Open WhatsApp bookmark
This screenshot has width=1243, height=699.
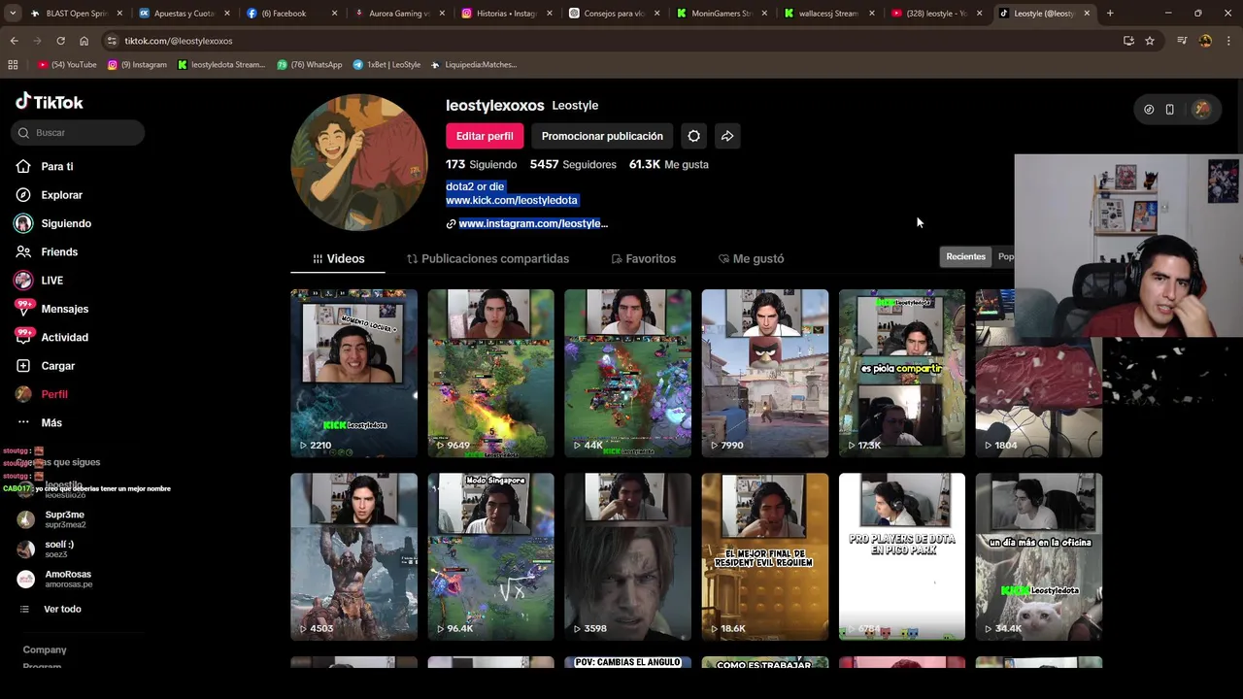click(309, 65)
